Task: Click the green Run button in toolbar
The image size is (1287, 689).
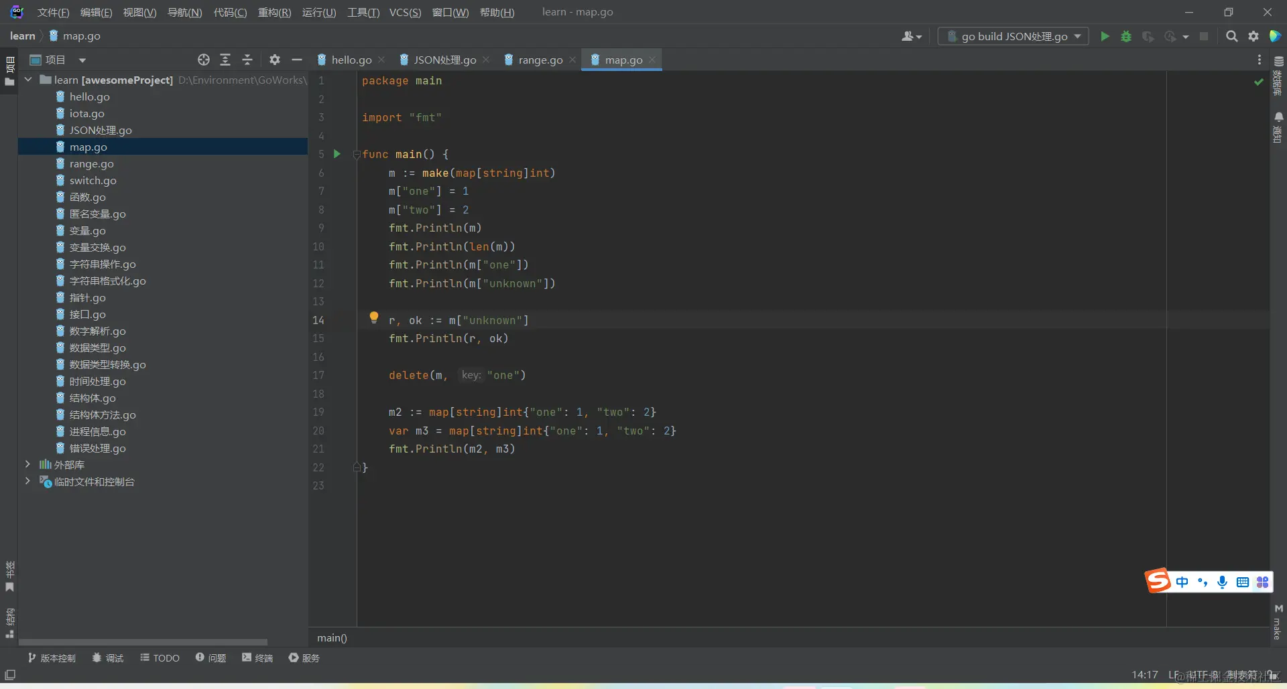Action: pyautogui.click(x=1105, y=37)
